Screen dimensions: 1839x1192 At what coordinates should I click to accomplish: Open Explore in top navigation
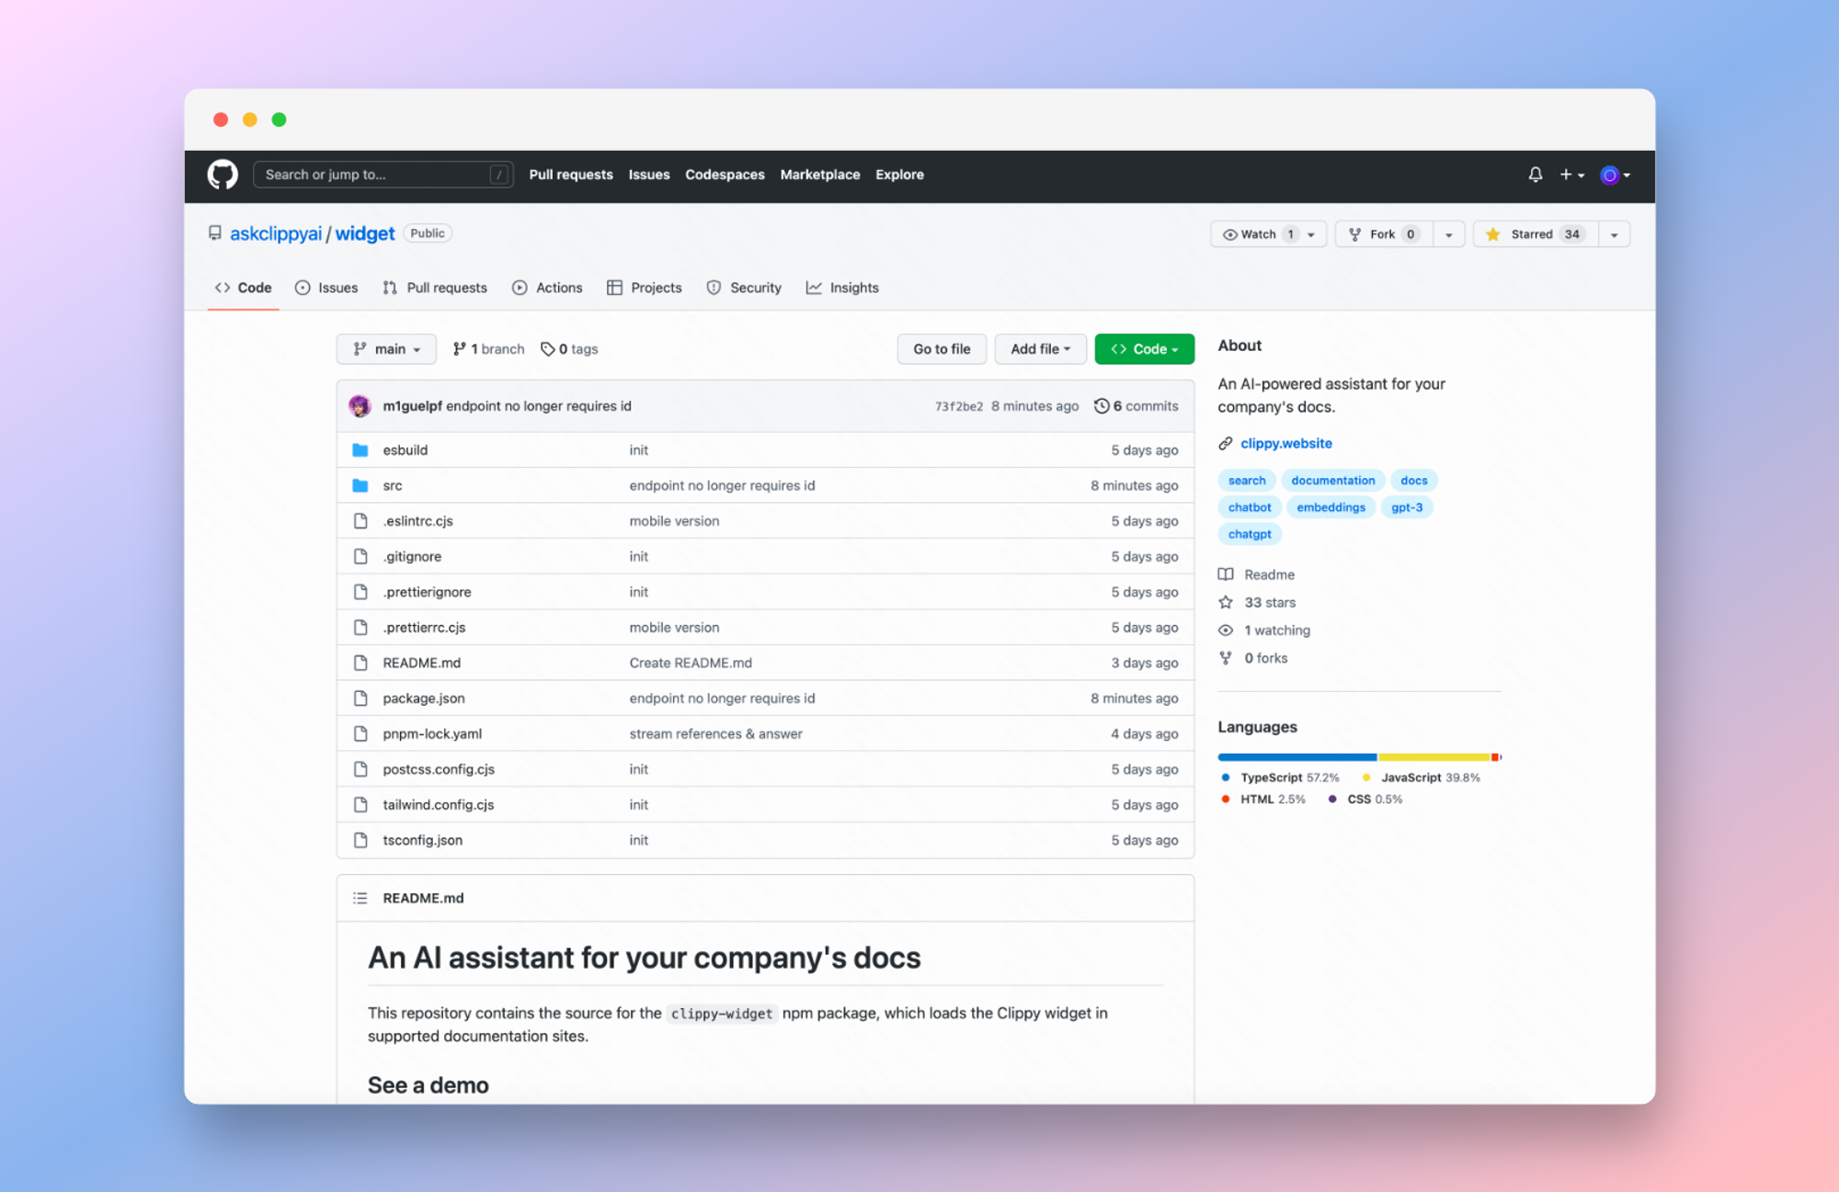point(899,175)
